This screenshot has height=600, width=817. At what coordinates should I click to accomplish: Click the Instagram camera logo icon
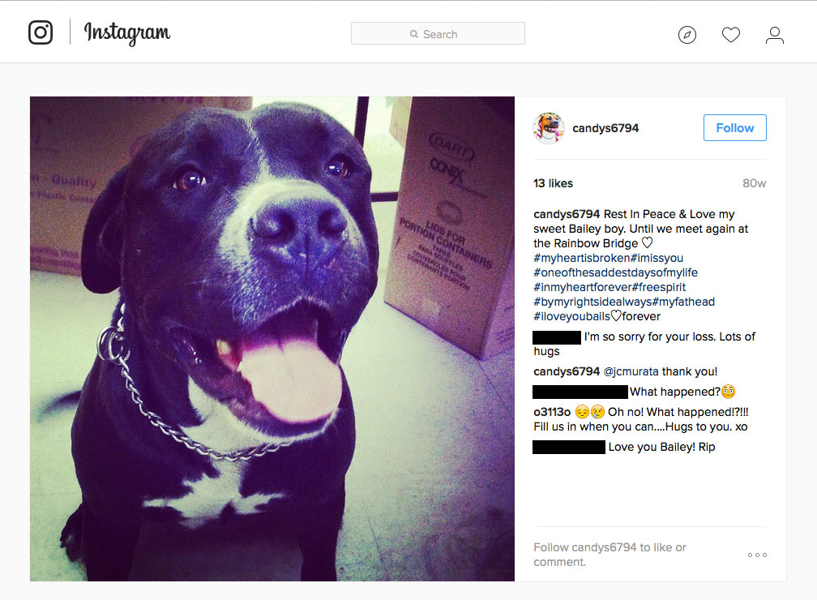pyautogui.click(x=41, y=32)
